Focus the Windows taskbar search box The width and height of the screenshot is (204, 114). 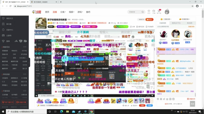click(26, 111)
